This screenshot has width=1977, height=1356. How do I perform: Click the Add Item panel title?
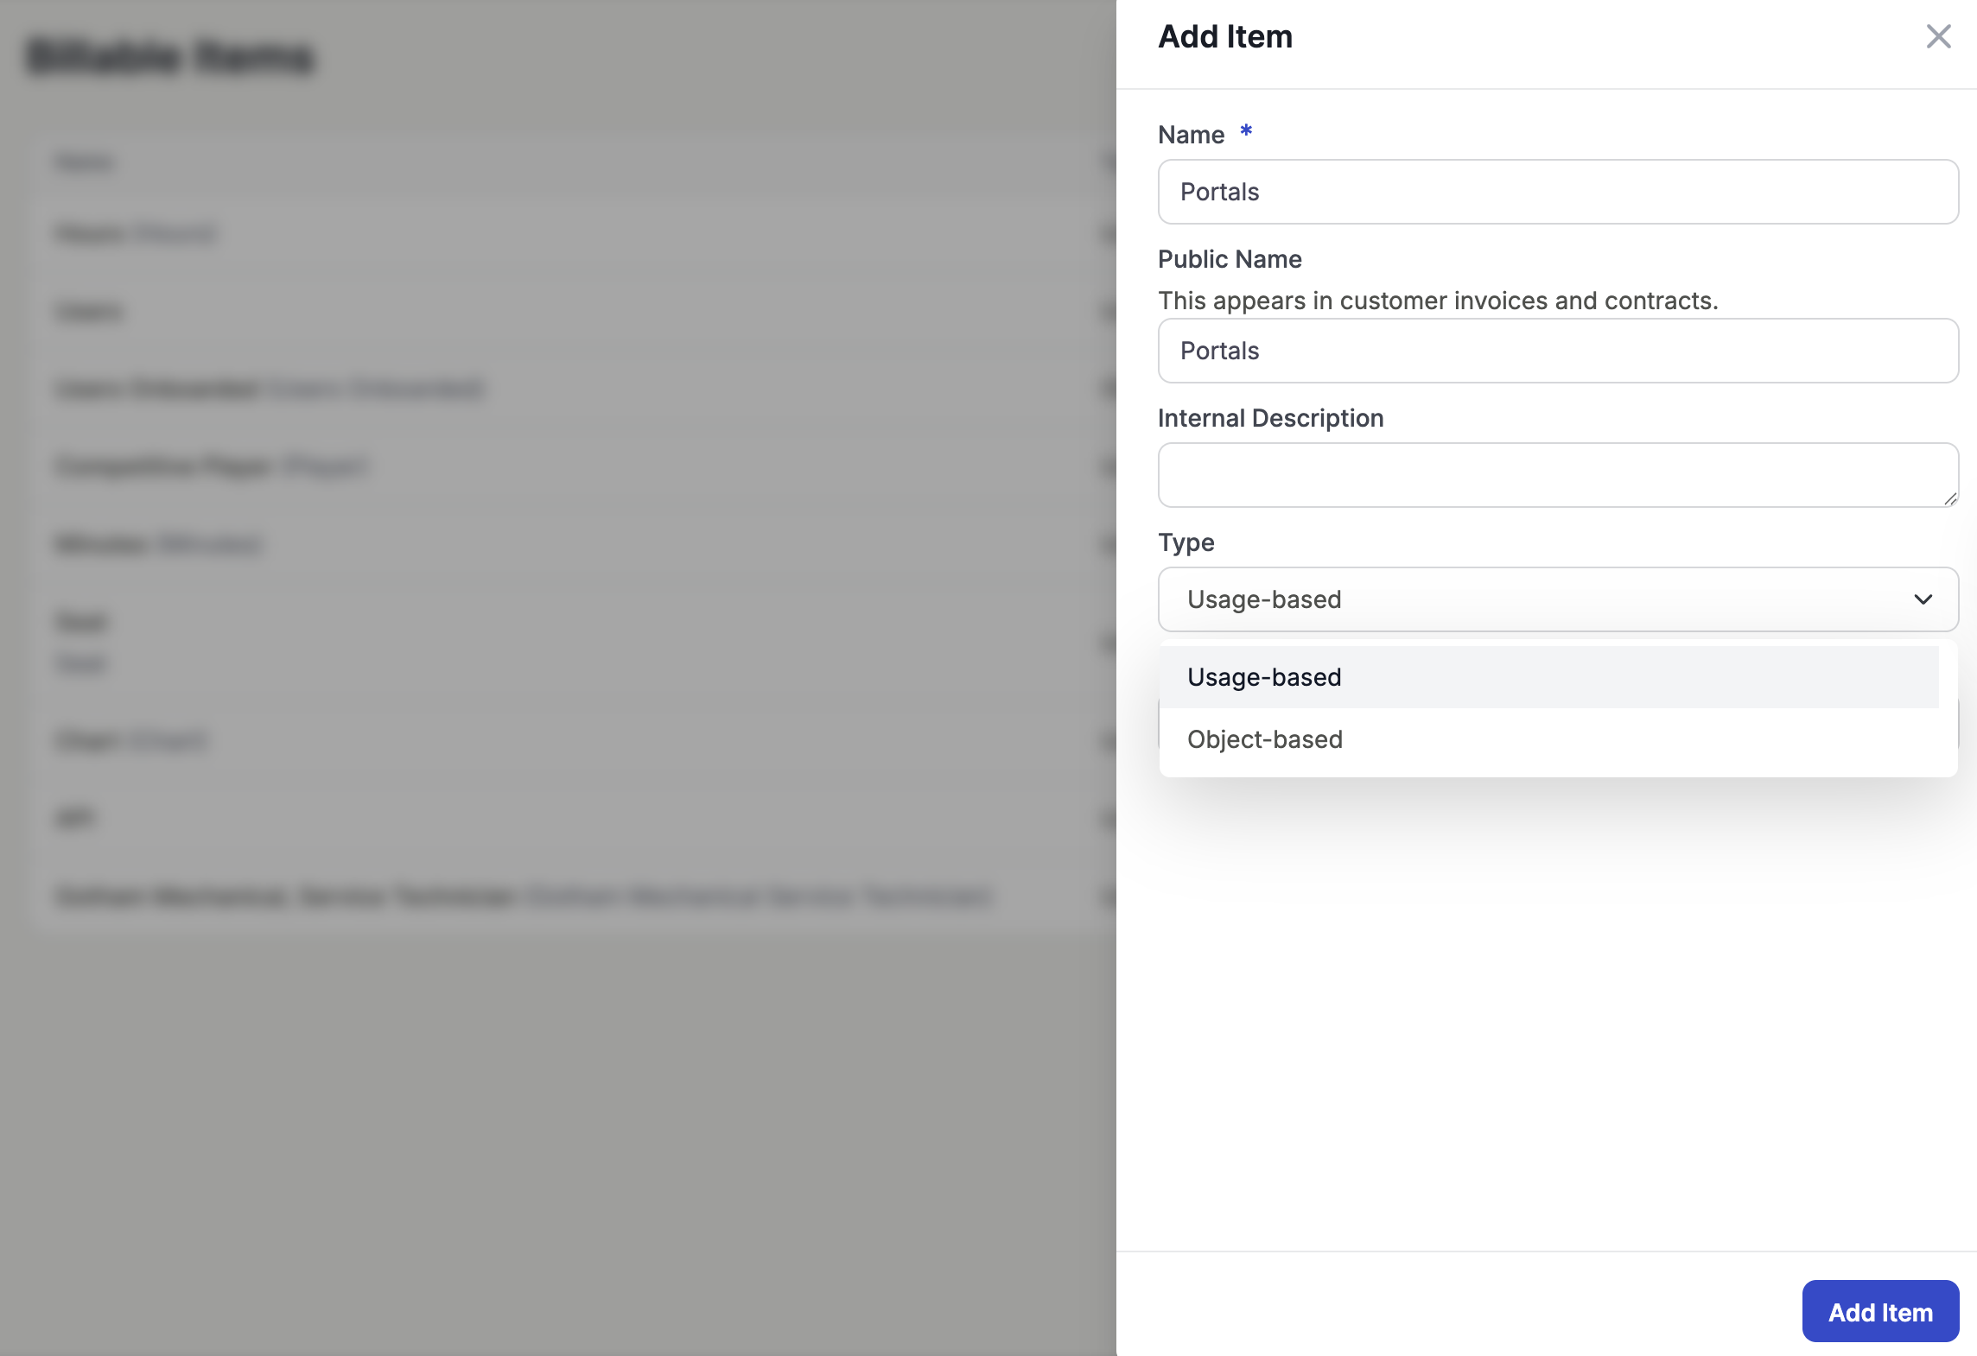click(x=1224, y=36)
